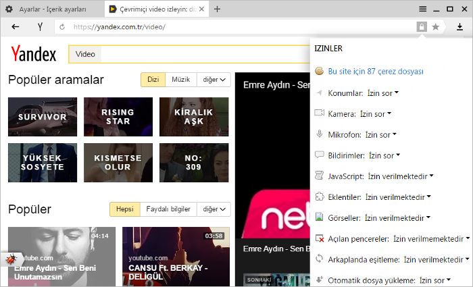This screenshot has height=287, width=473.
Task: Click the cookie icon in İzinler panel
Action: pos(319,71)
